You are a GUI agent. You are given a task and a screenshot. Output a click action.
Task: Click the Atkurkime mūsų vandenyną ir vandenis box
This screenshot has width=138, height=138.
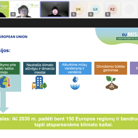(75, 68)
